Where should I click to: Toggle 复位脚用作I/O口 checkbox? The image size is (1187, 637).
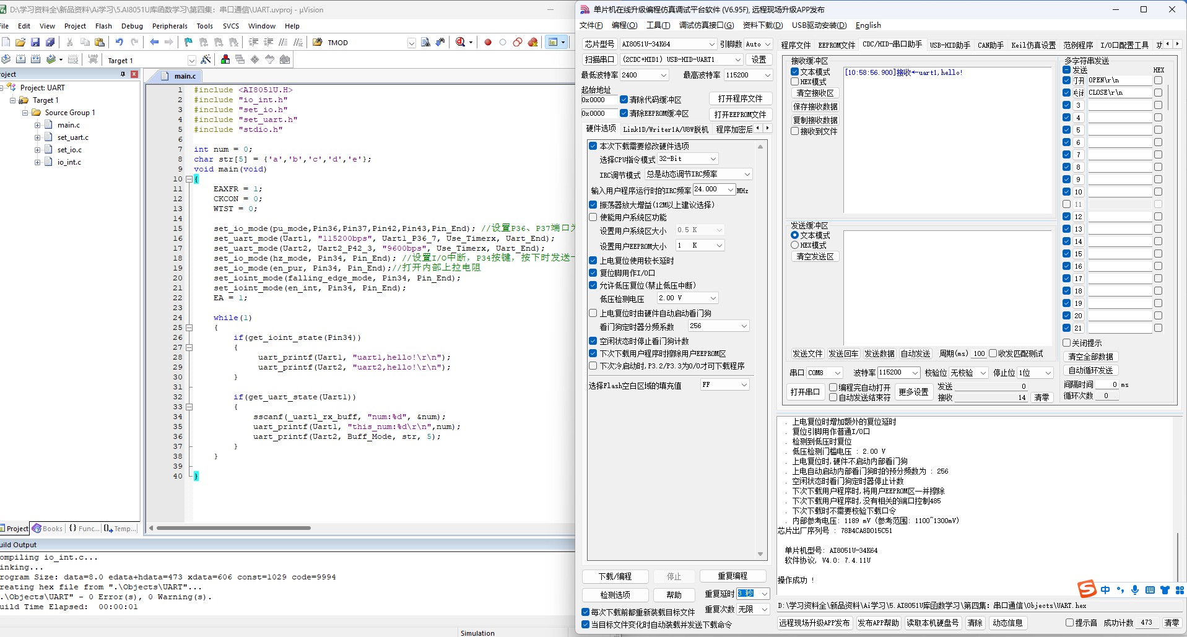coord(593,273)
